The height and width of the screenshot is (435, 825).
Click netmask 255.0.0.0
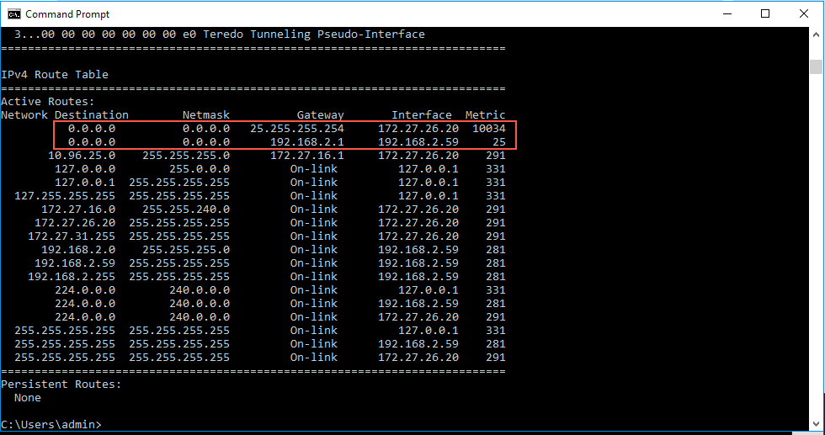click(200, 169)
